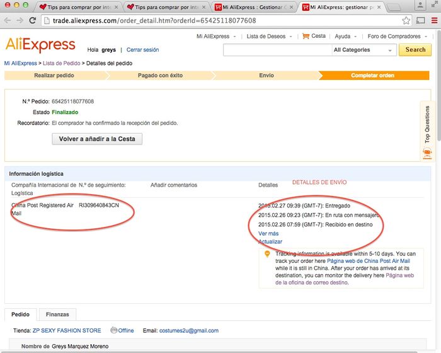441x353 pixels.
Task: Click the Cesta link
Action: 318,36
